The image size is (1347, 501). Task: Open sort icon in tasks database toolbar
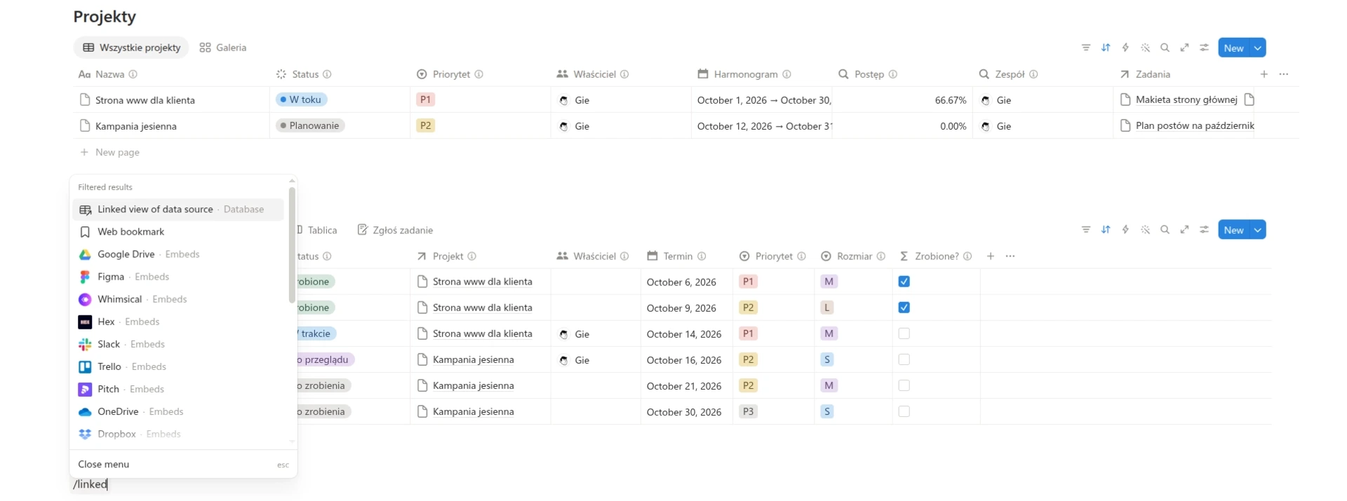(1106, 230)
